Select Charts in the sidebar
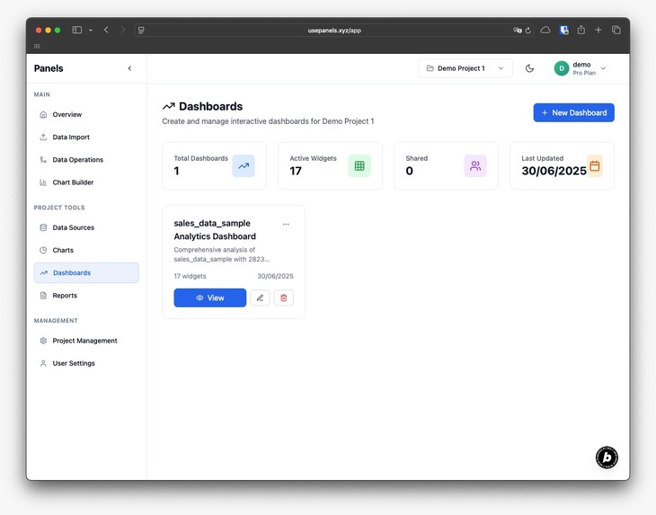Screen dimensions: 656x515 point(86,250)
